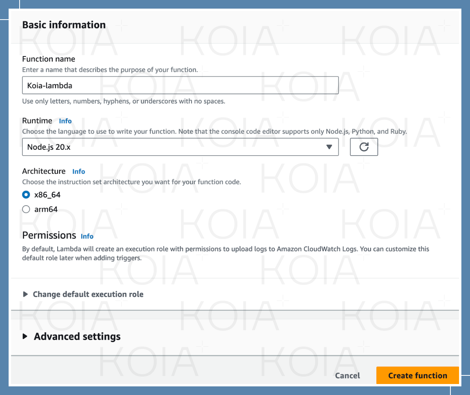470x395 pixels.
Task: Open the Info link next to Permissions
Action: coord(87,236)
